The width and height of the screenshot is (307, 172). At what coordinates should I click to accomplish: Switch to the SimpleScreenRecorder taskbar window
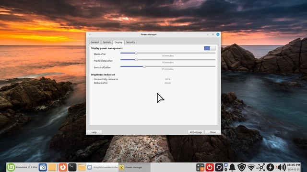(x=102, y=167)
